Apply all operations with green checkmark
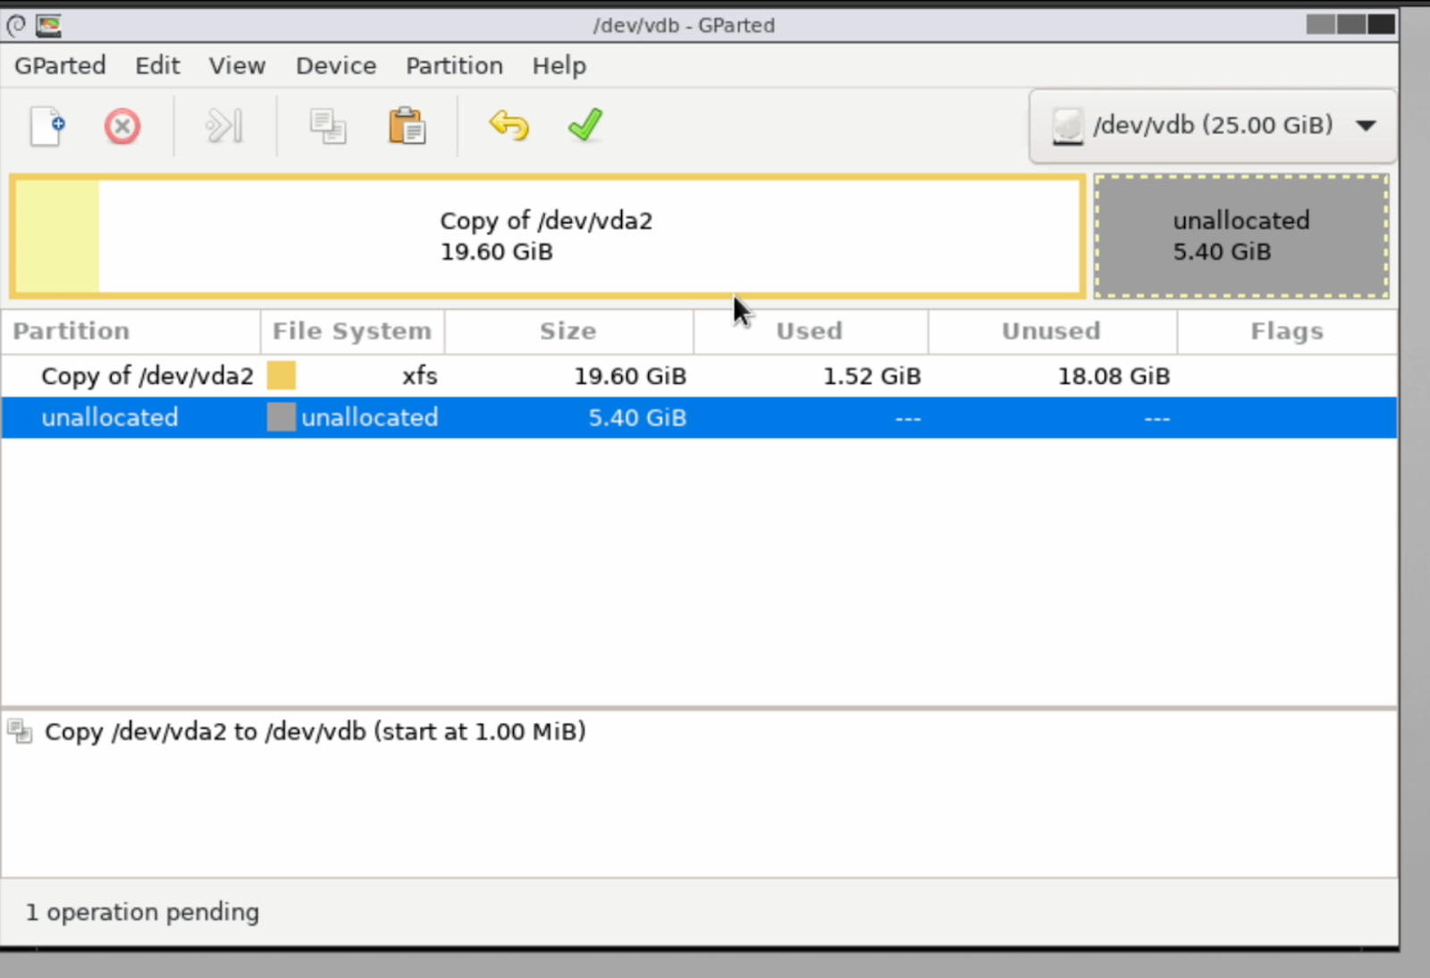Screen dimensions: 1430x978 pos(585,125)
